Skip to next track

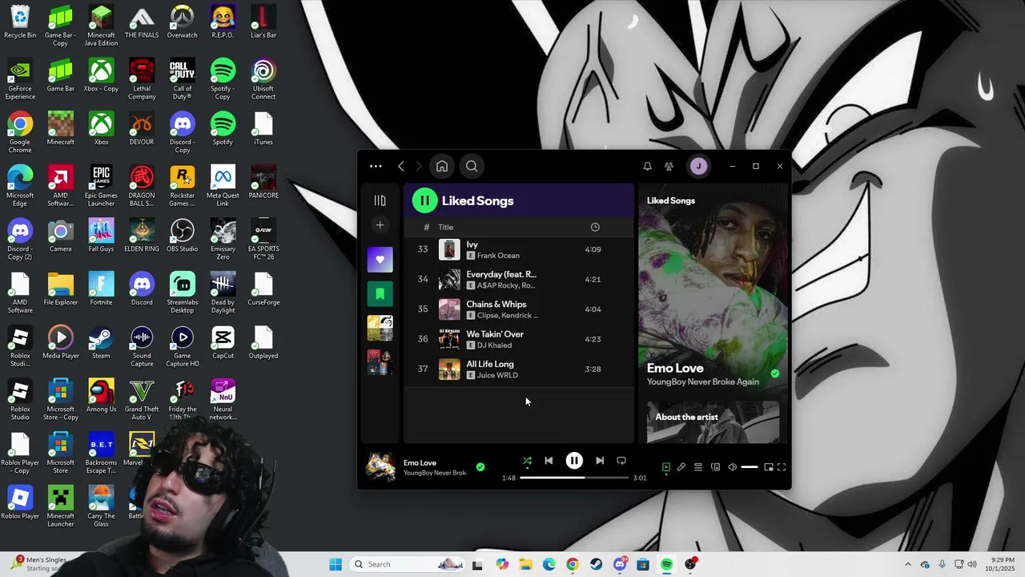tap(600, 461)
